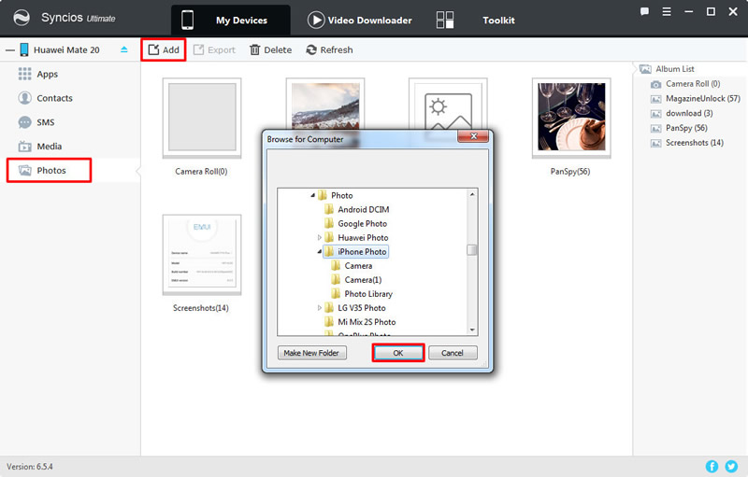Screen dimensions: 748x477
Task: Eject the Huawei Mate 20 device
Action: click(124, 49)
